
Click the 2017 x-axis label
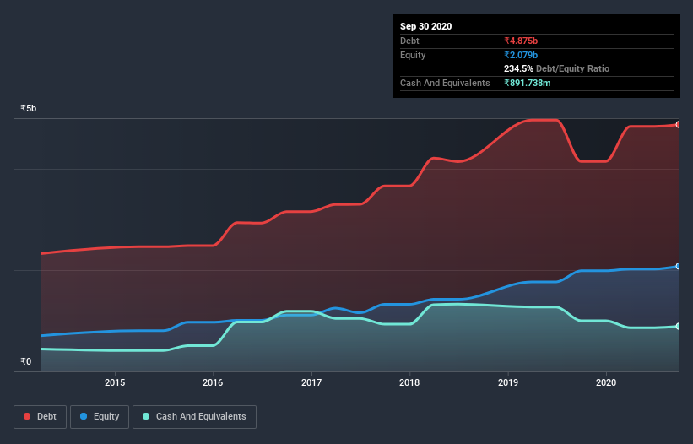pos(311,382)
